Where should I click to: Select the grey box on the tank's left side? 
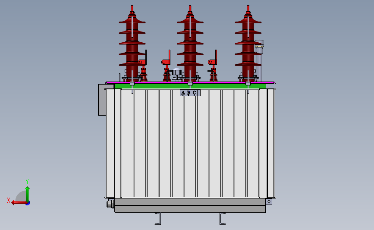(102, 100)
